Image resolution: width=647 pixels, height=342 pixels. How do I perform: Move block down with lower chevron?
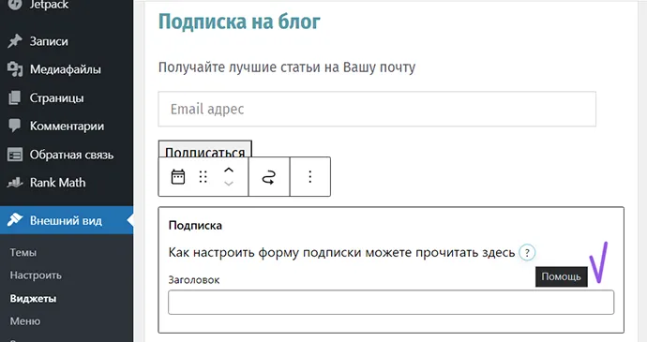pyautogui.click(x=229, y=184)
